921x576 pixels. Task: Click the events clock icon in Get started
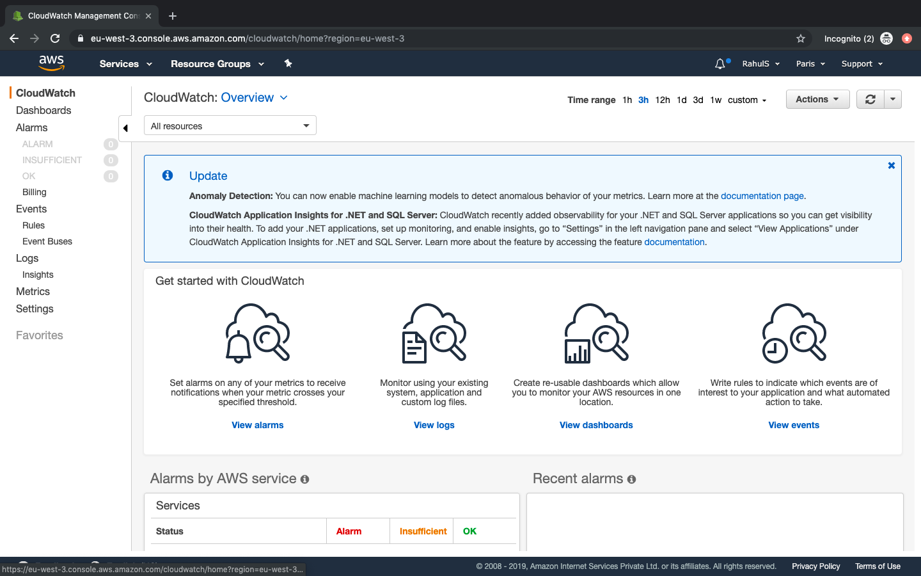point(793,333)
